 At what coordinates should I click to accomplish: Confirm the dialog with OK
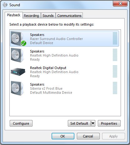click(63, 136)
